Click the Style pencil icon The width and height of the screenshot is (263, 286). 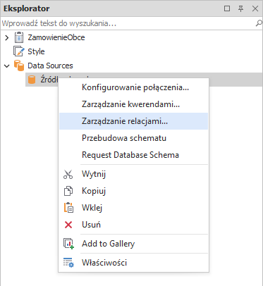[19, 51]
